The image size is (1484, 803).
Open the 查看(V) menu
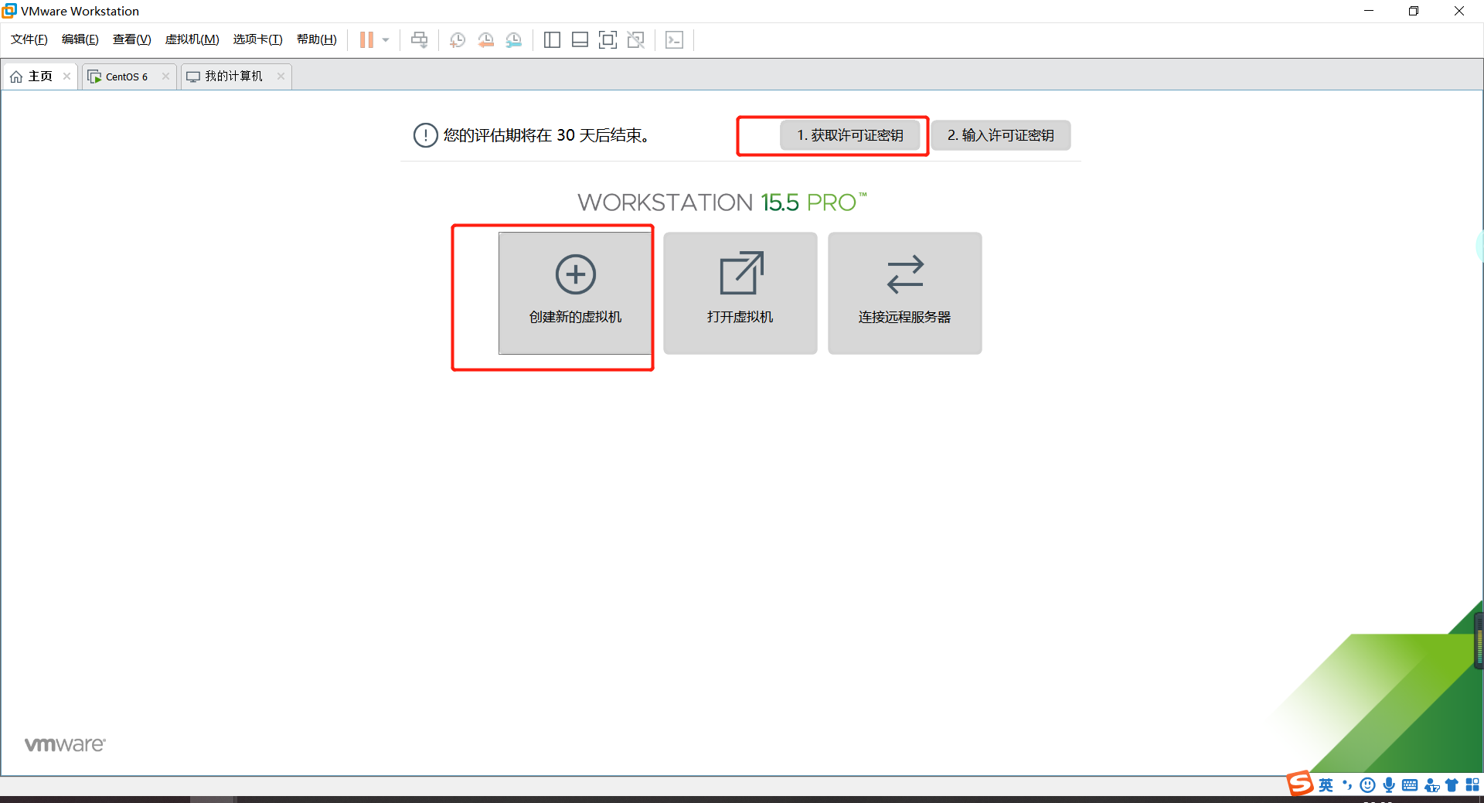(132, 39)
